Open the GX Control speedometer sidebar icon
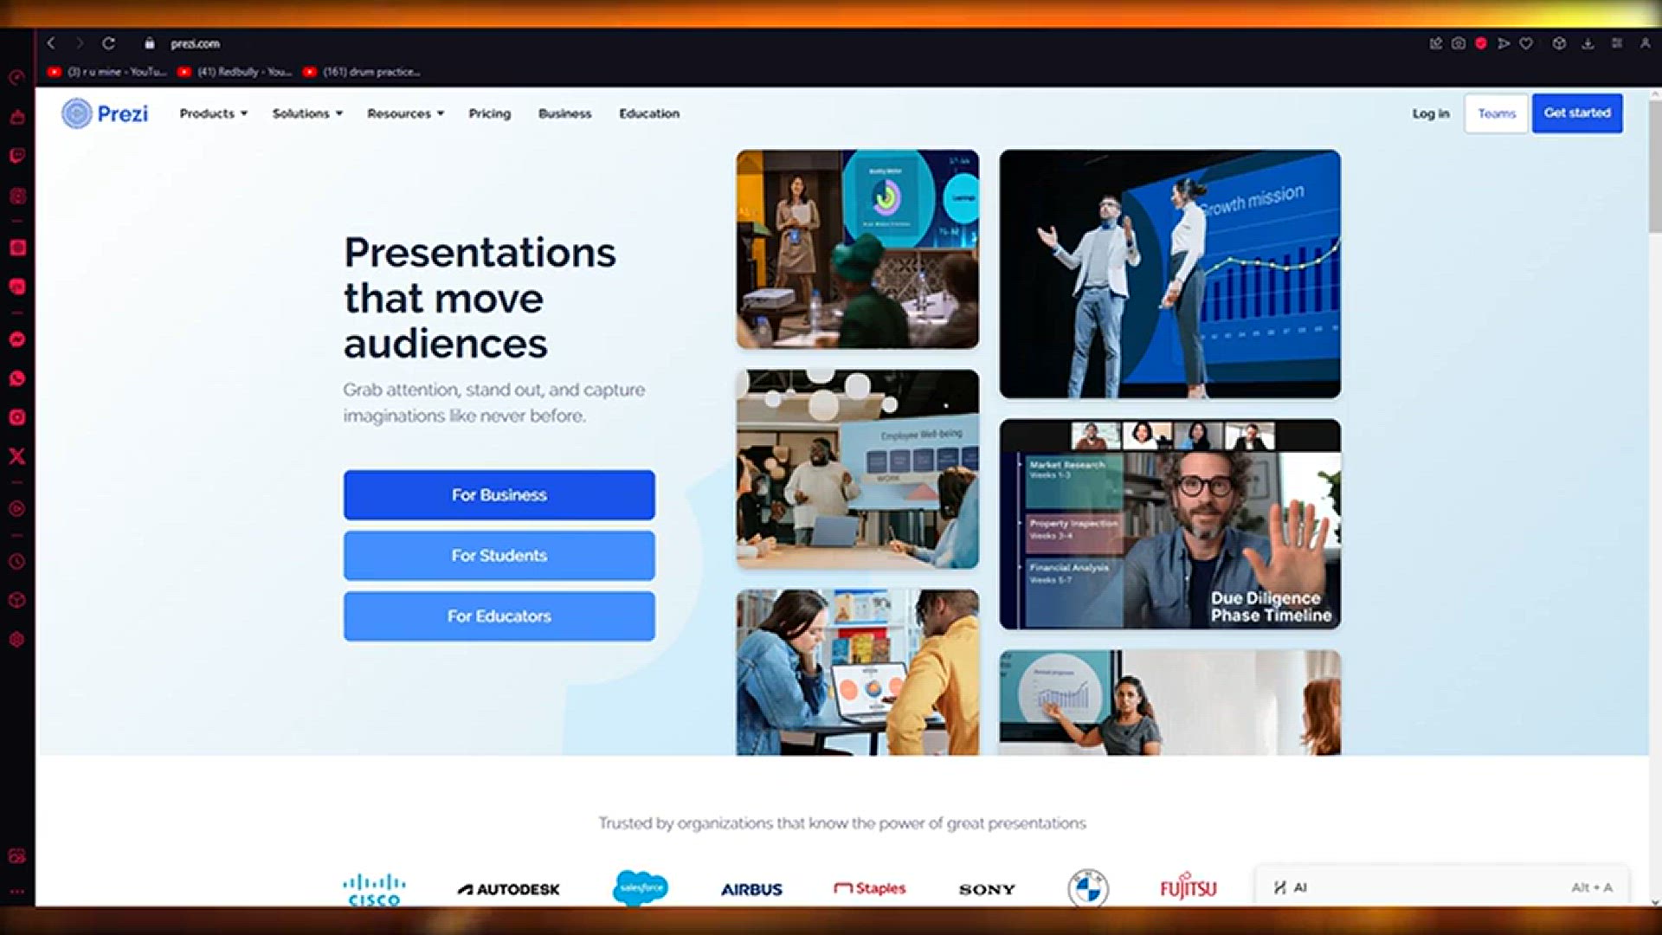 (16, 78)
